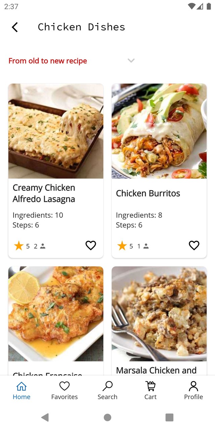The height and width of the screenshot is (430, 215).
Task: Toggle the heart on Creamy Chicken Alfredo Lasagna card
Action: pos(91,245)
